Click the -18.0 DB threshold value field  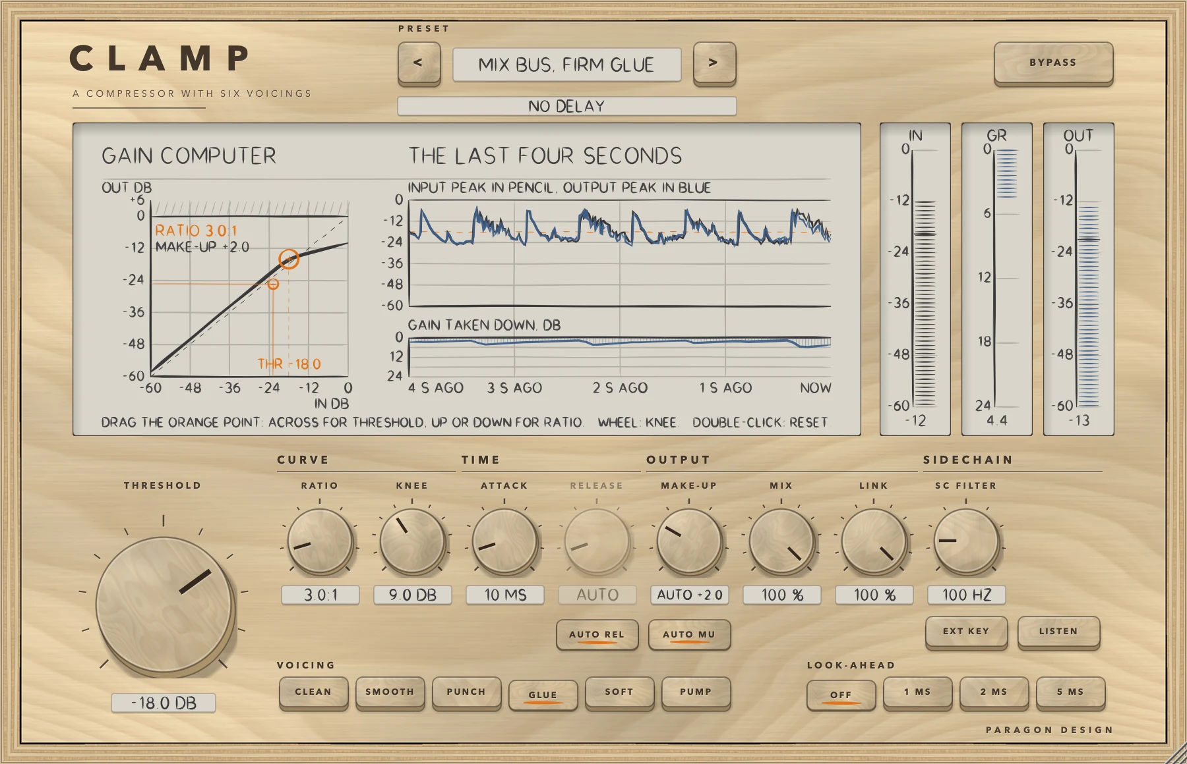[164, 703]
